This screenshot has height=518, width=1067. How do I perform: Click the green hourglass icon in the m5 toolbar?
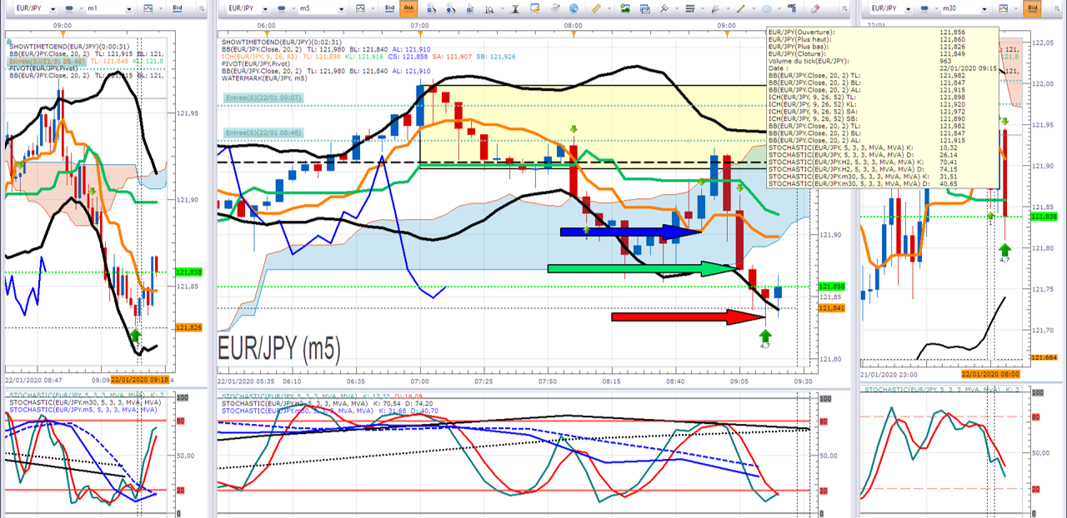[516, 8]
